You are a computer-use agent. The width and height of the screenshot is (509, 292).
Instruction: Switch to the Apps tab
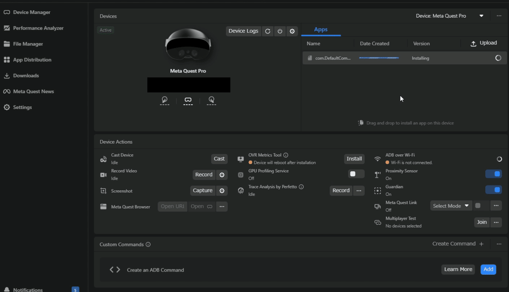[321, 30]
